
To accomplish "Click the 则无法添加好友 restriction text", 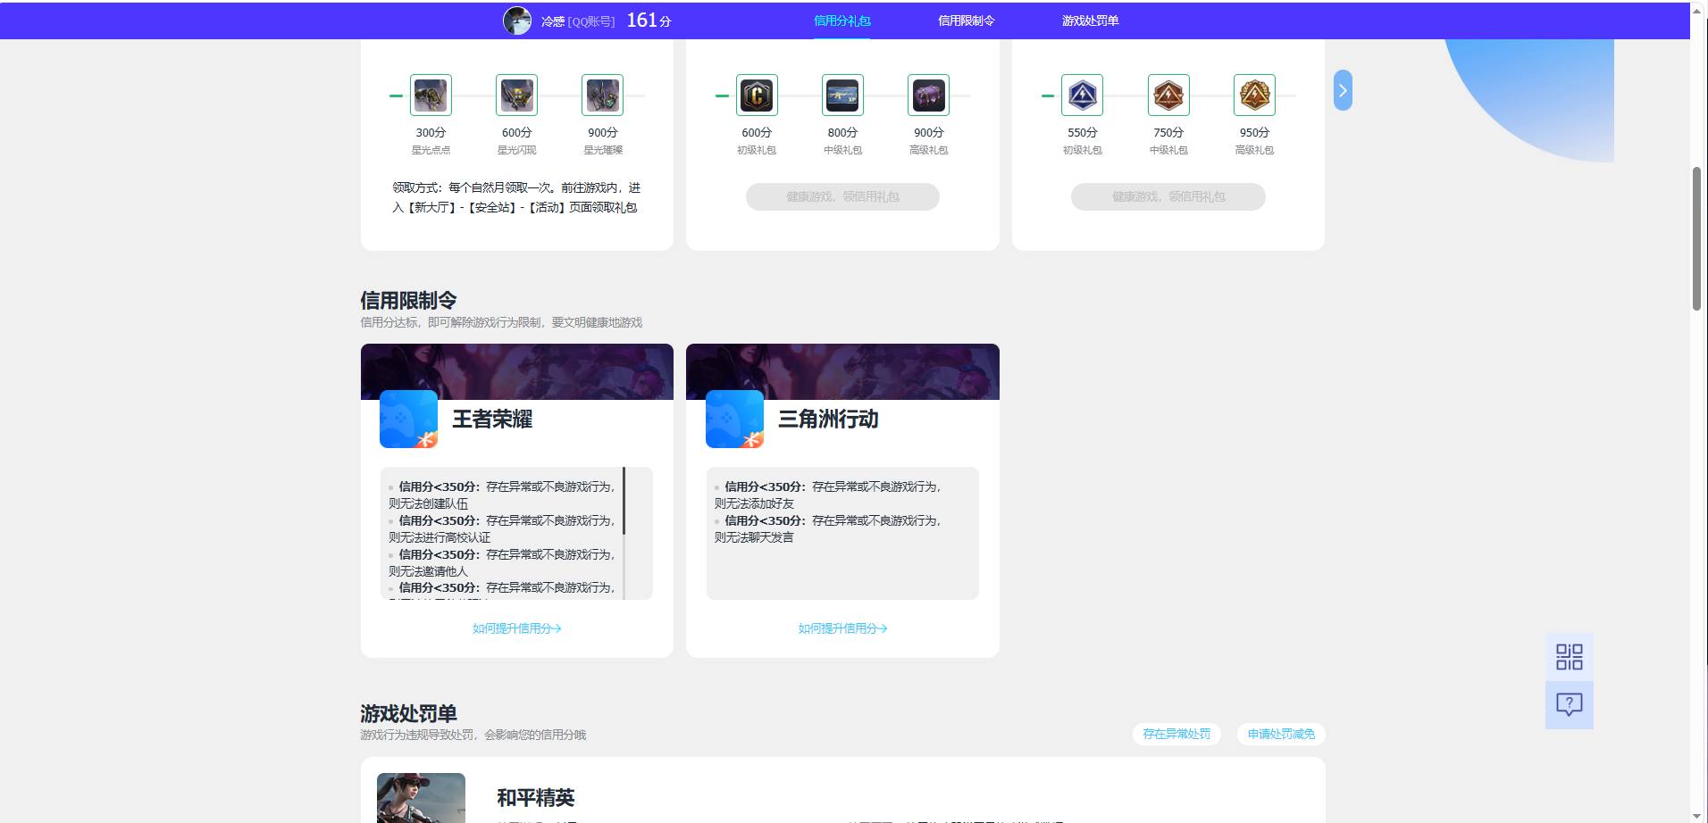I will (754, 503).
